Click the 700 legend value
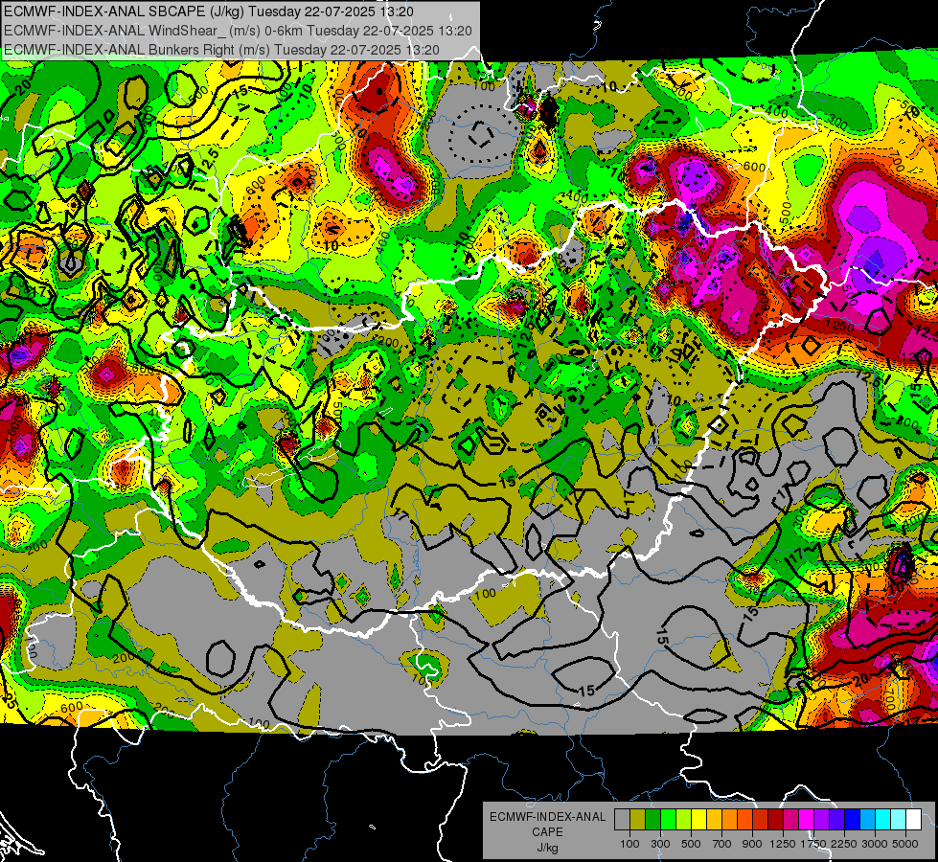 [x=722, y=844]
